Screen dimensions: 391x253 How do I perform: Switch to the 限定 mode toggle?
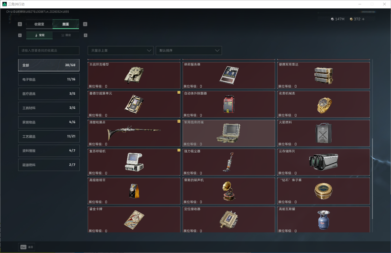66,35
